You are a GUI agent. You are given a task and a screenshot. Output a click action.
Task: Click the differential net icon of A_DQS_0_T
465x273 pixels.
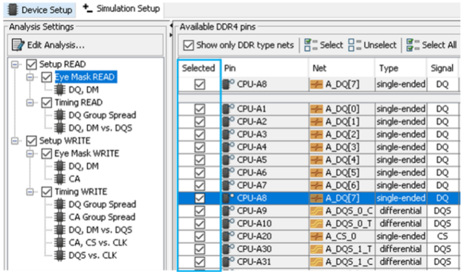click(x=317, y=224)
